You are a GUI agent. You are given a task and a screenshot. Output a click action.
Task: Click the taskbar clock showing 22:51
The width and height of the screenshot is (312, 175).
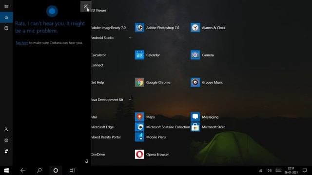[291, 171]
